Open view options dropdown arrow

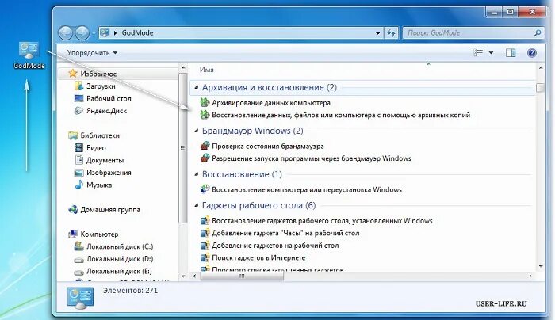[491, 53]
